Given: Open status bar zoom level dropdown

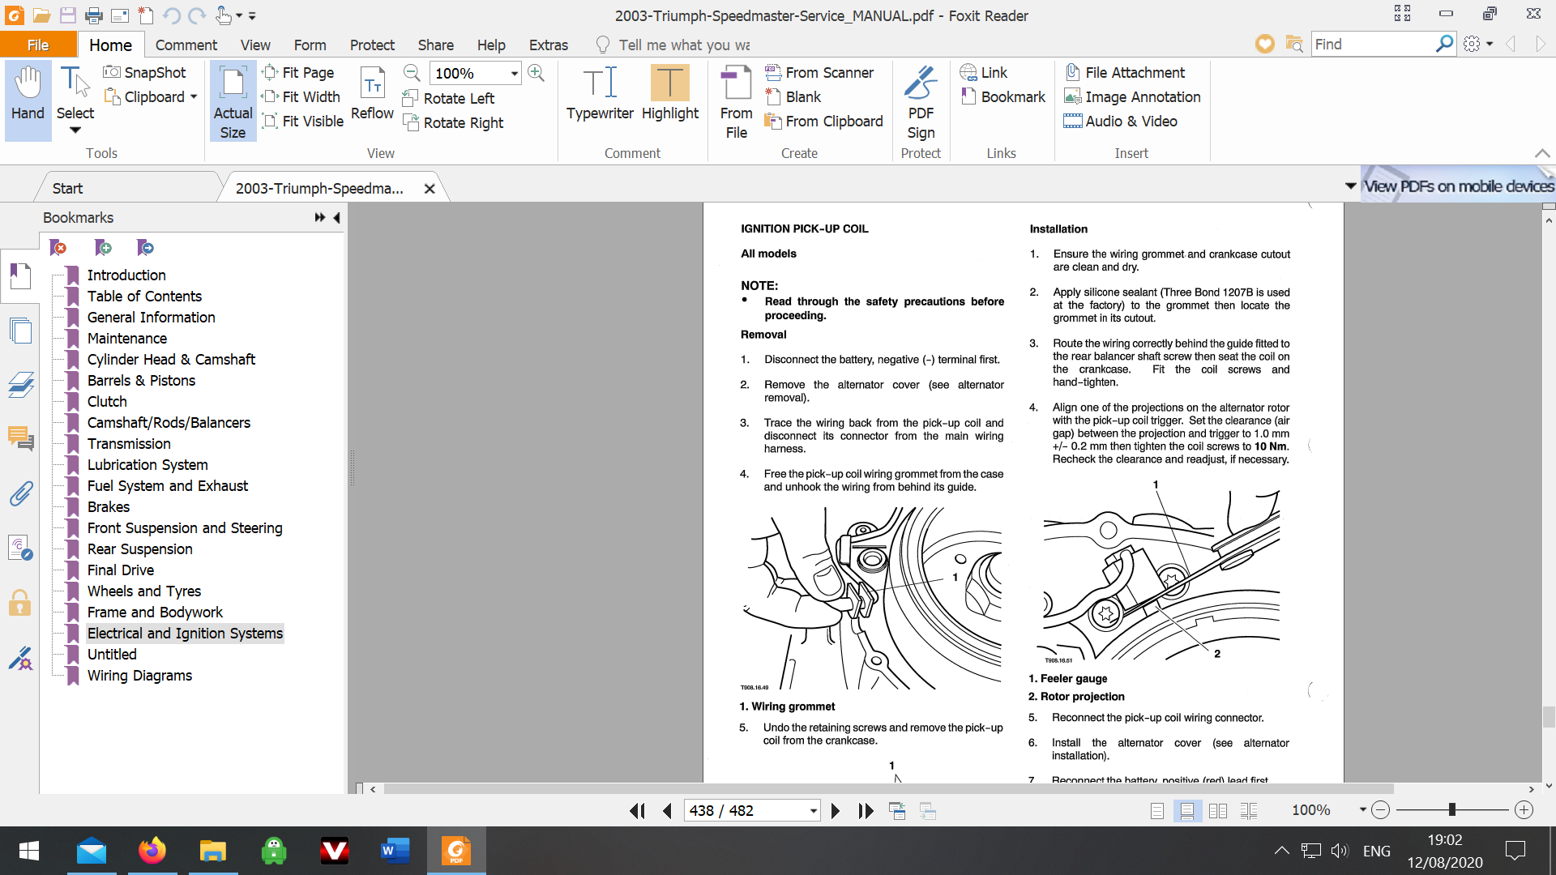Looking at the screenshot, I should [1363, 810].
